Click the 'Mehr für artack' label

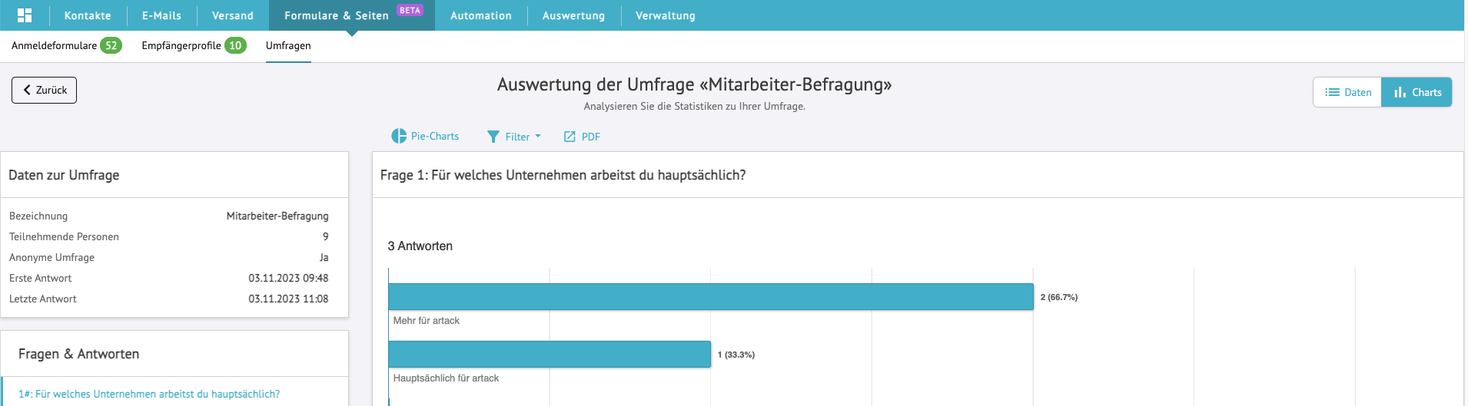427,321
